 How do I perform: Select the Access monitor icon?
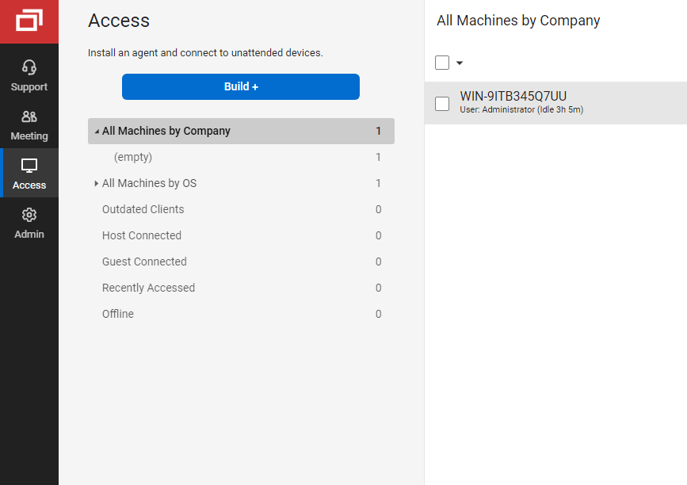click(x=29, y=166)
